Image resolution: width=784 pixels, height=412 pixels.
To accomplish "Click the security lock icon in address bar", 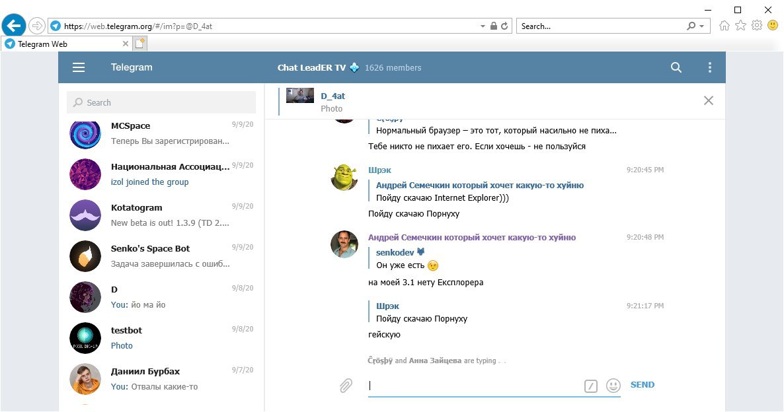I will click(494, 26).
